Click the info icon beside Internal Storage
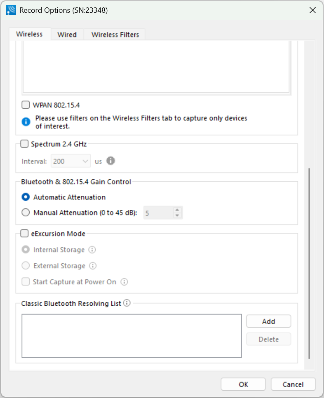This screenshot has height=398, width=324. tap(92, 250)
